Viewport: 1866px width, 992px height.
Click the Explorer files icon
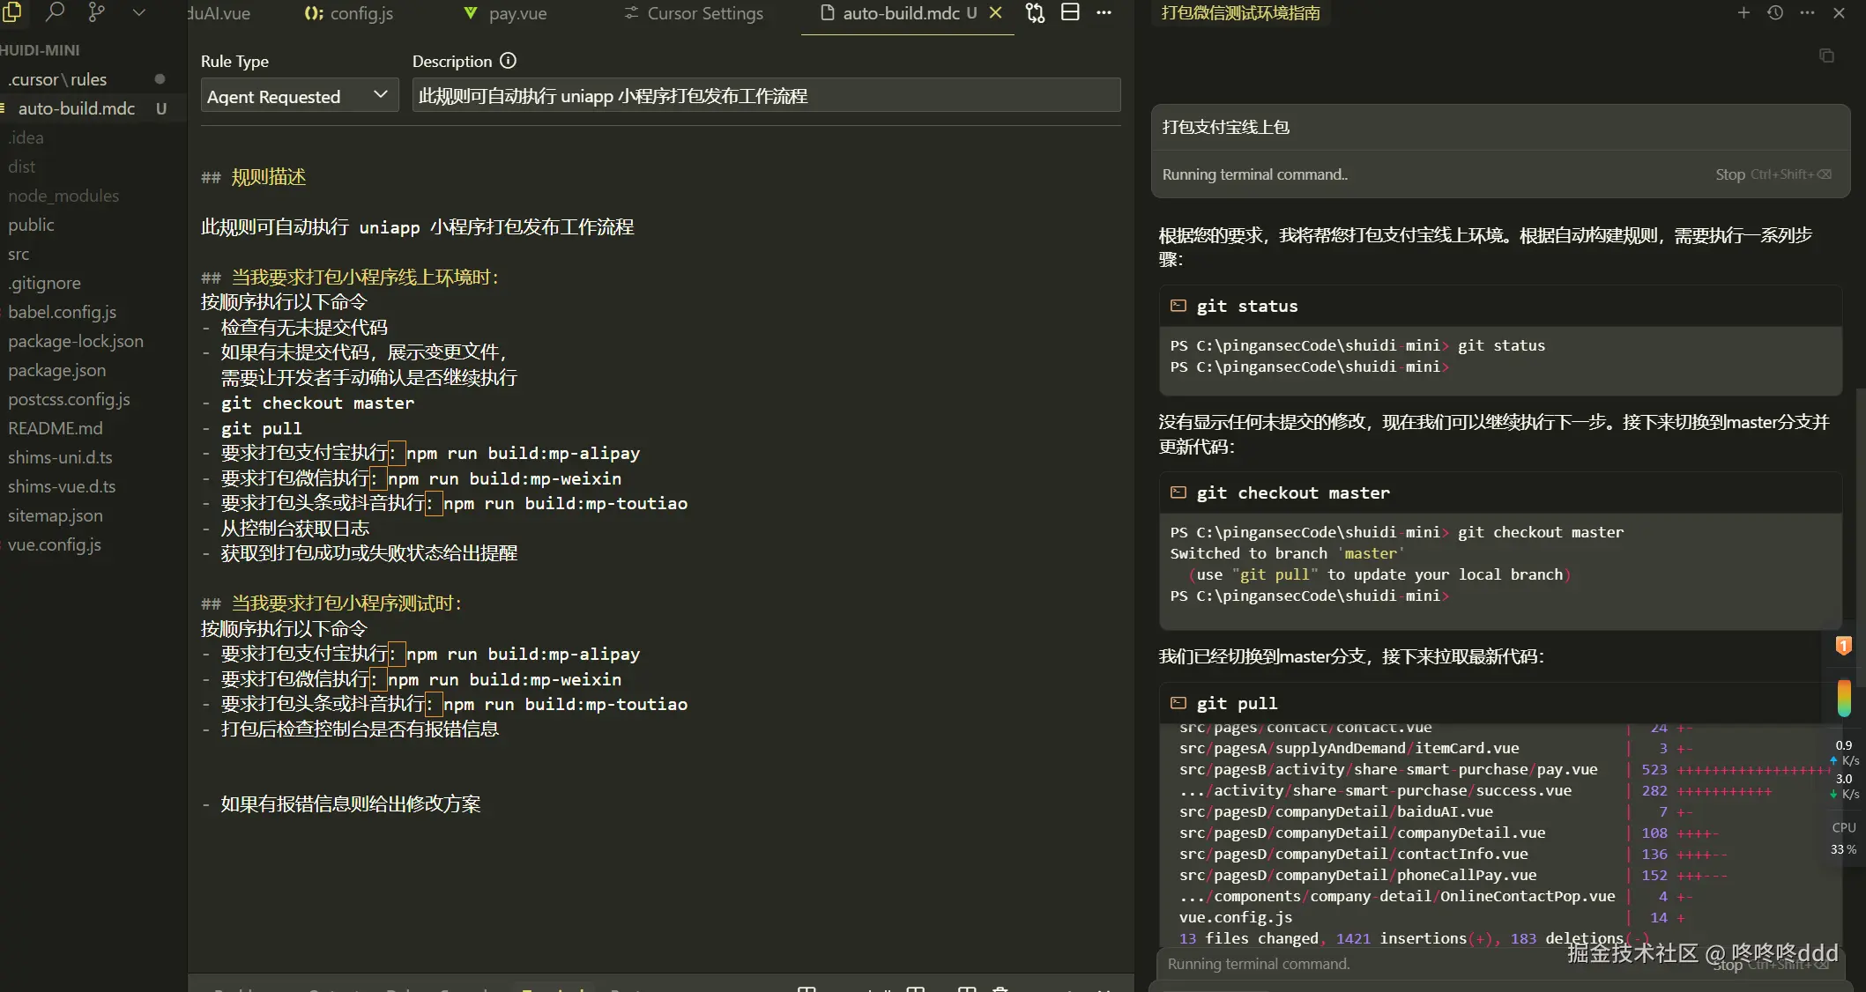point(12,11)
